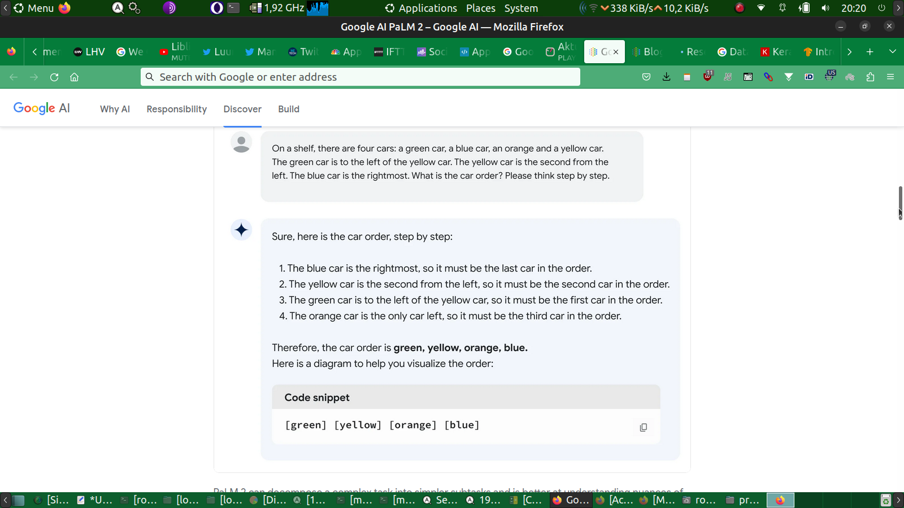This screenshot has width=904, height=508.
Task: Copy the code snippet to clipboard
Action: click(643, 427)
